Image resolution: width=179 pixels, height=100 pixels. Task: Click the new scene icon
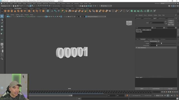(x=13, y=6)
